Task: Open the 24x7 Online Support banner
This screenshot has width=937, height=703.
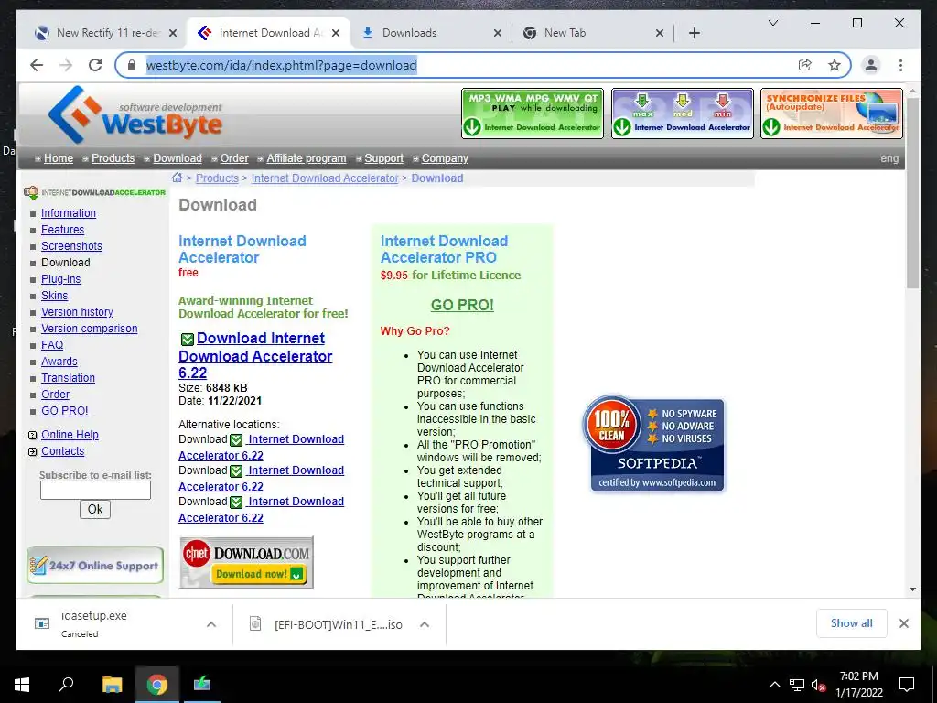Action: click(95, 566)
